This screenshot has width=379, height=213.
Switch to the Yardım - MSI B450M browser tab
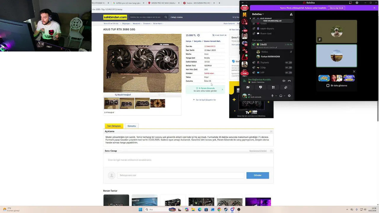199,3
